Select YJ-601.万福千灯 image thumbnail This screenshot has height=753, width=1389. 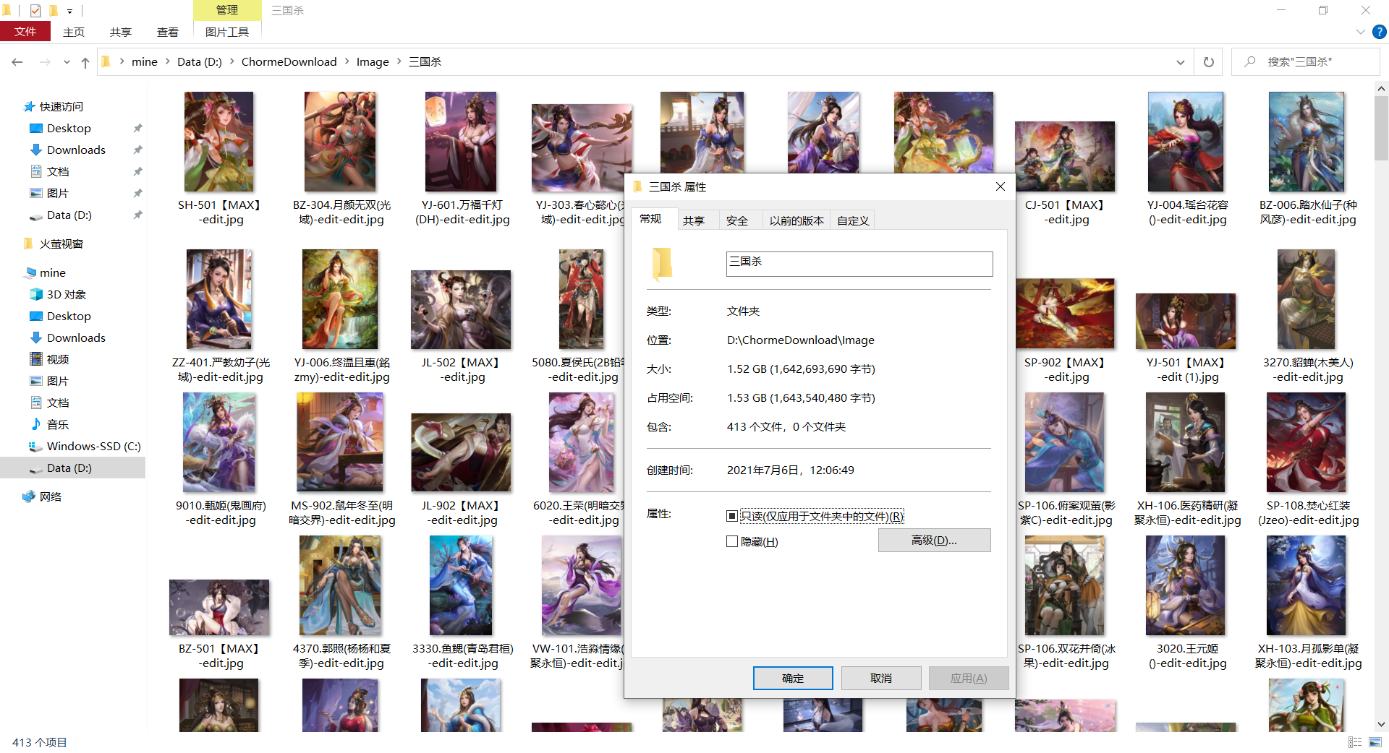(x=461, y=142)
